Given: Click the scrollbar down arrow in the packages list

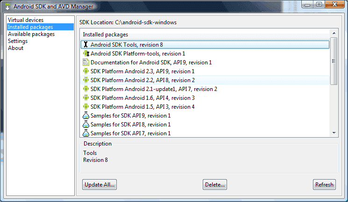Looking at the screenshot, I should click(334, 133).
